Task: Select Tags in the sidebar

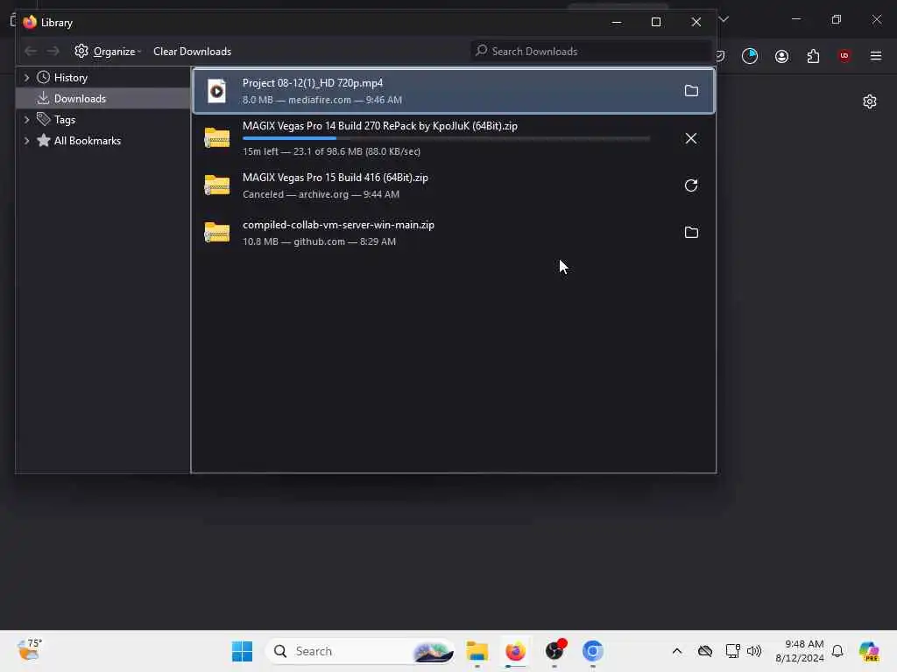Action: 65,119
